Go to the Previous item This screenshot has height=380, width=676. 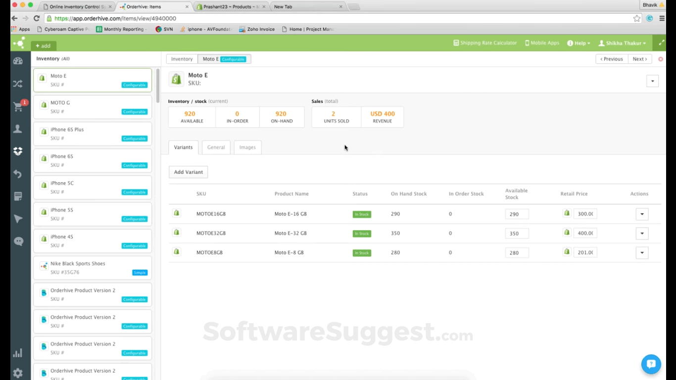612,59
